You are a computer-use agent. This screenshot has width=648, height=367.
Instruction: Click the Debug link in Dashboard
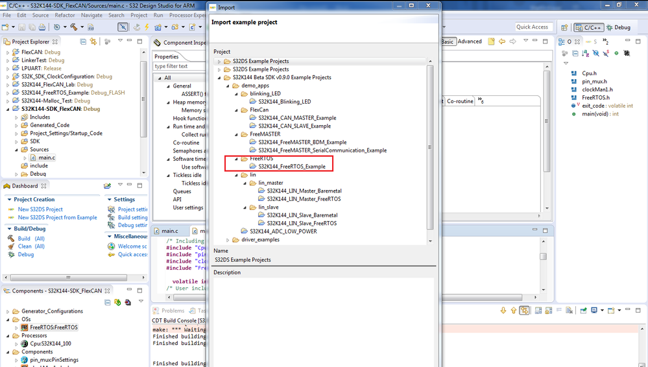(x=26, y=255)
